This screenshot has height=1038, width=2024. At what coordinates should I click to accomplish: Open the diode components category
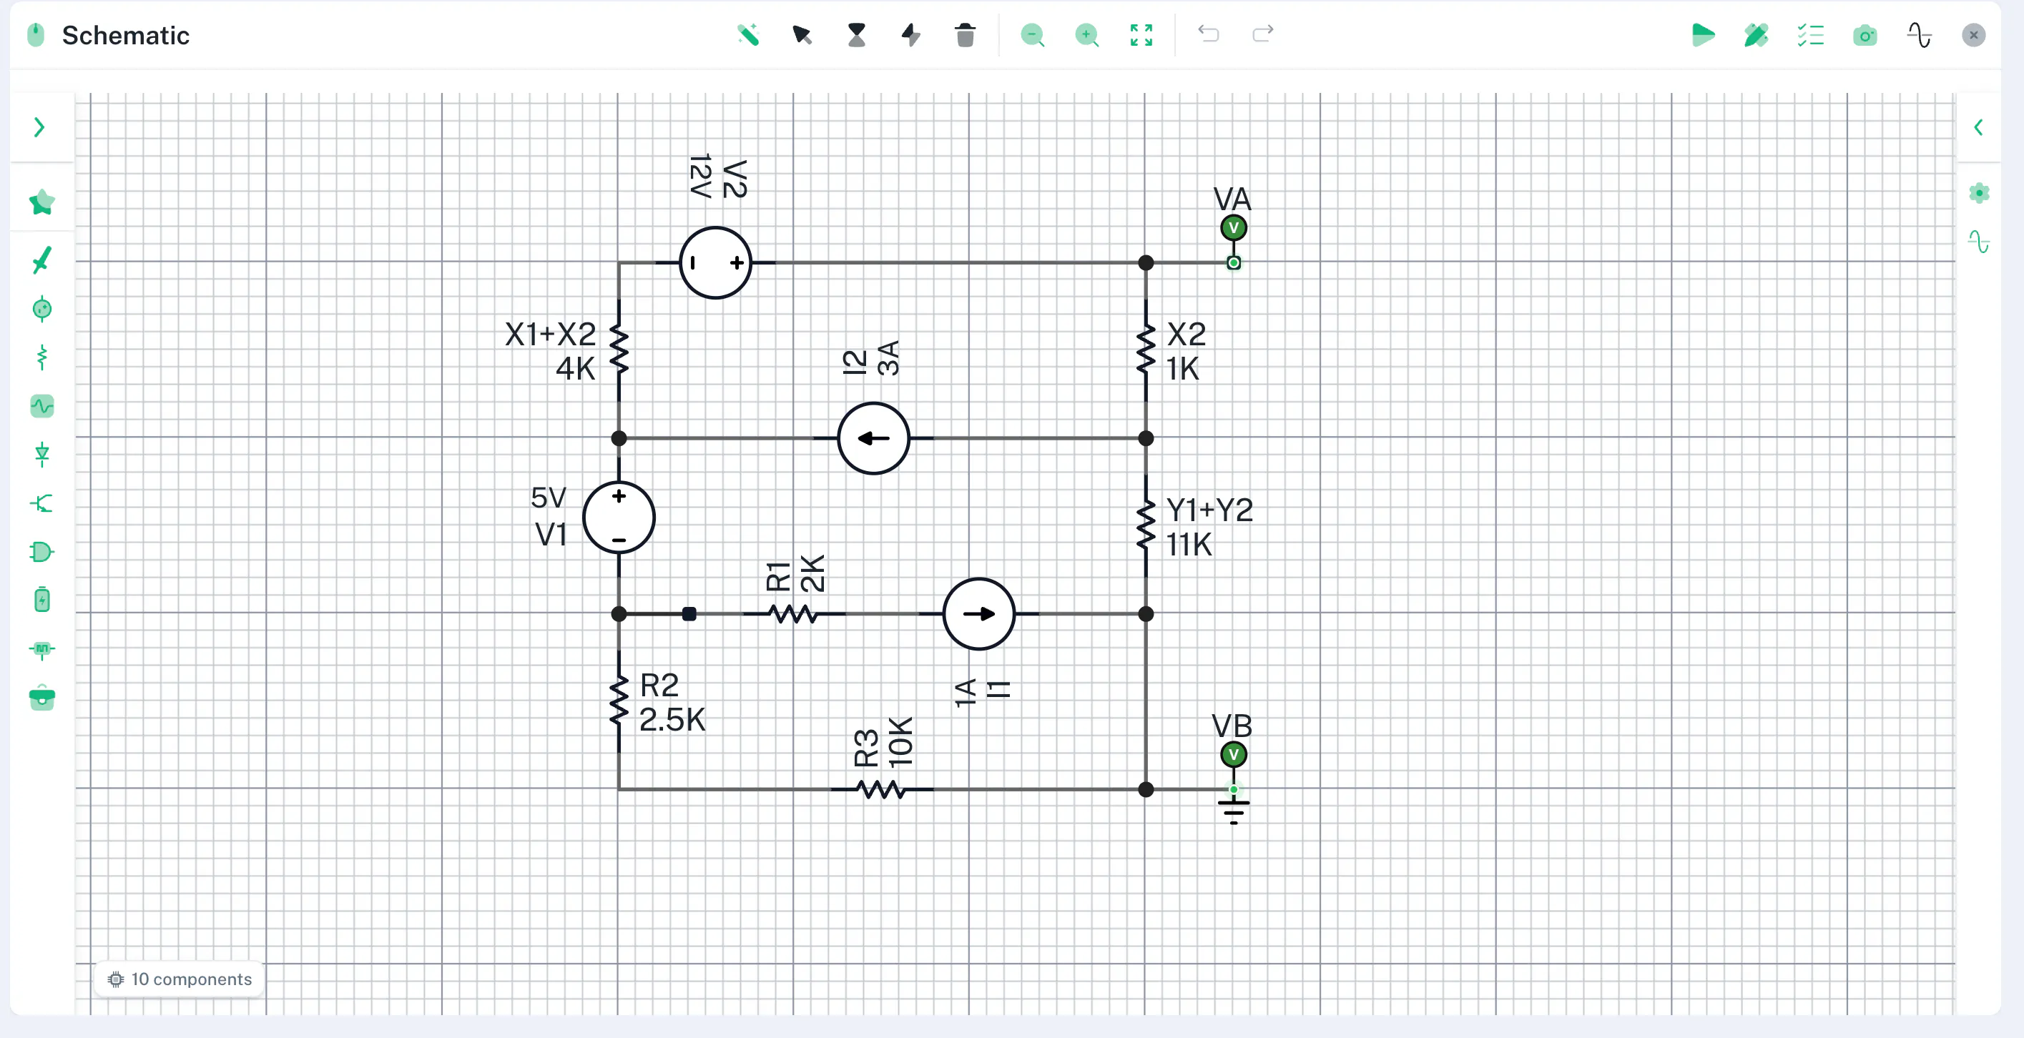[x=41, y=455]
